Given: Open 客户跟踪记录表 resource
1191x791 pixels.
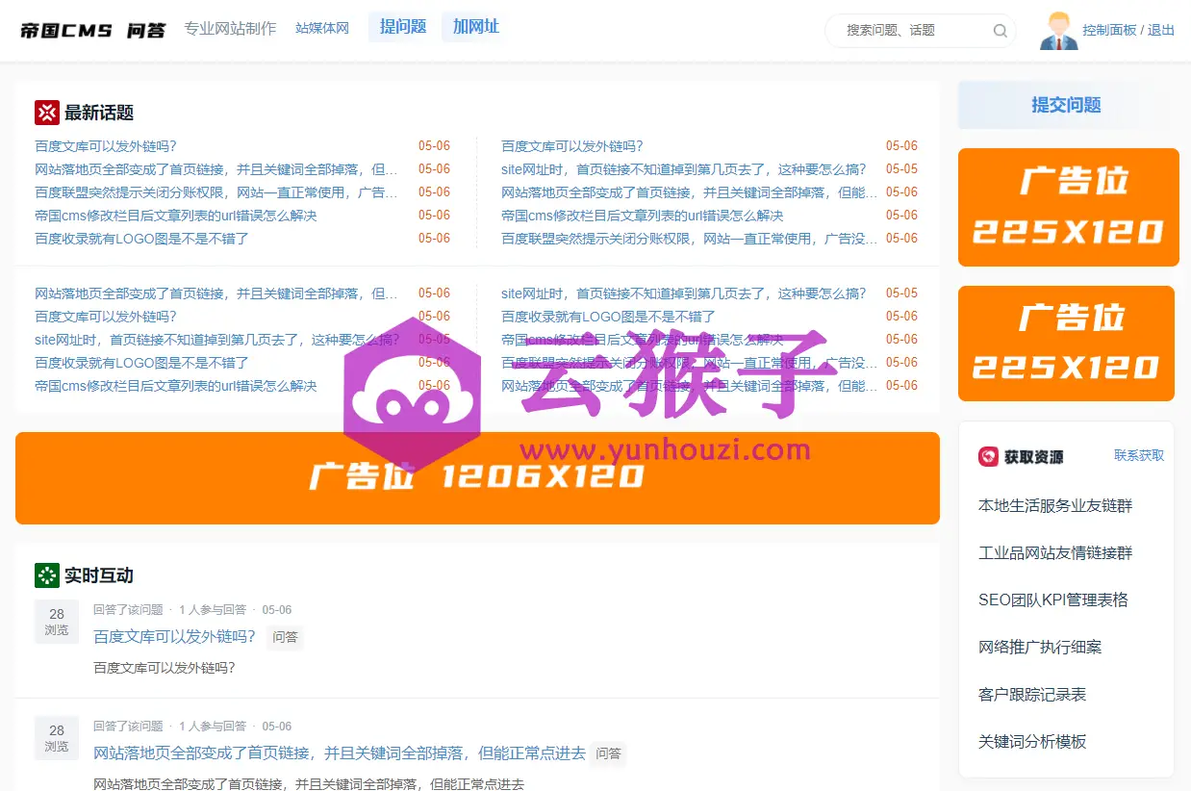Looking at the screenshot, I should click(1032, 695).
